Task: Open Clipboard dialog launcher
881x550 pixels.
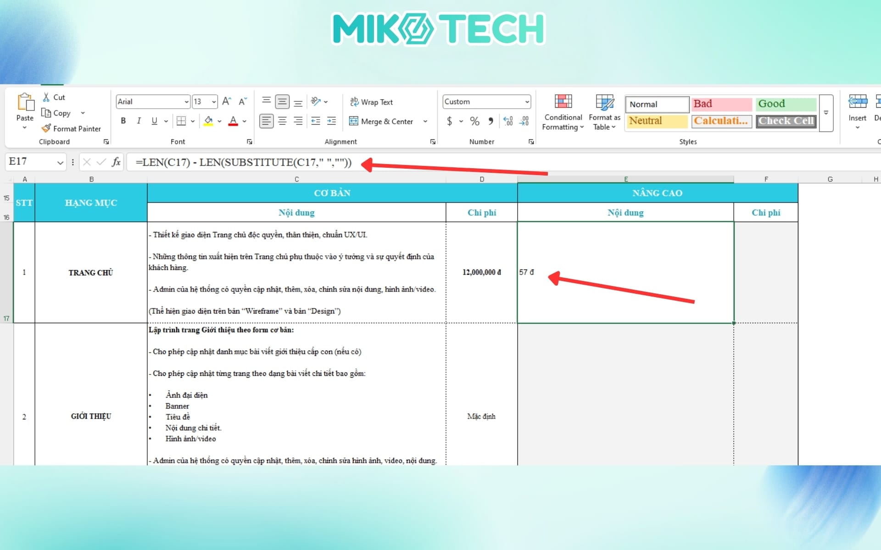Action: 106,142
